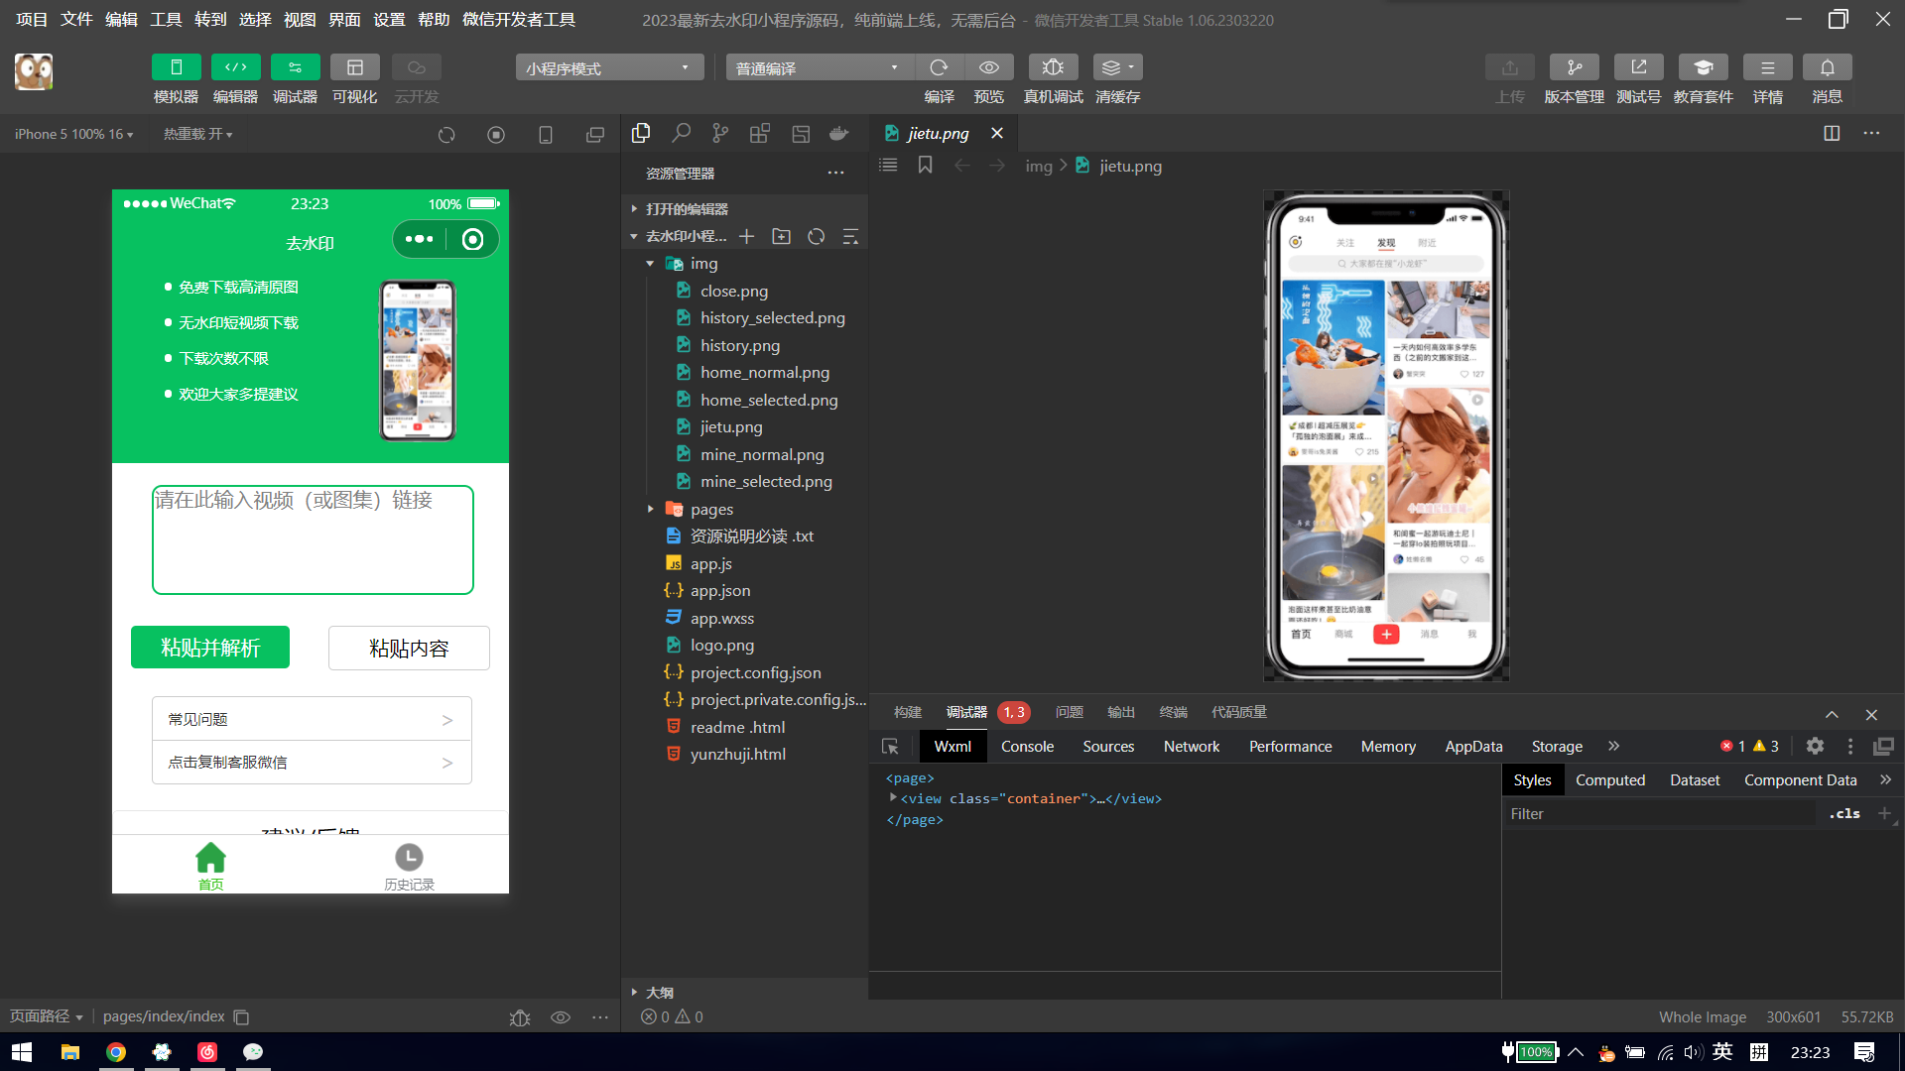Open the new file icon in file tree
This screenshot has height=1071, width=1905.
click(x=747, y=235)
